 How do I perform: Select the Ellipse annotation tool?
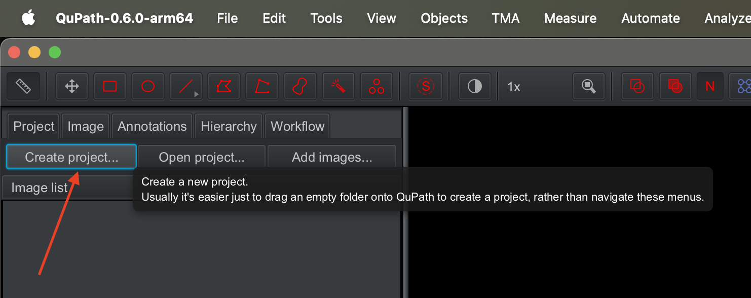click(148, 87)
